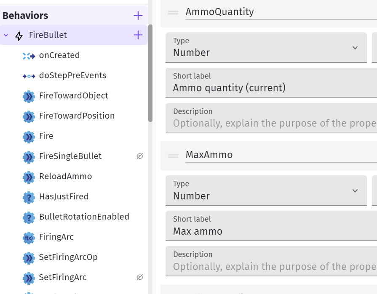
Task: Add a function to FireBullet with plus icon
Action: point(138,35)
